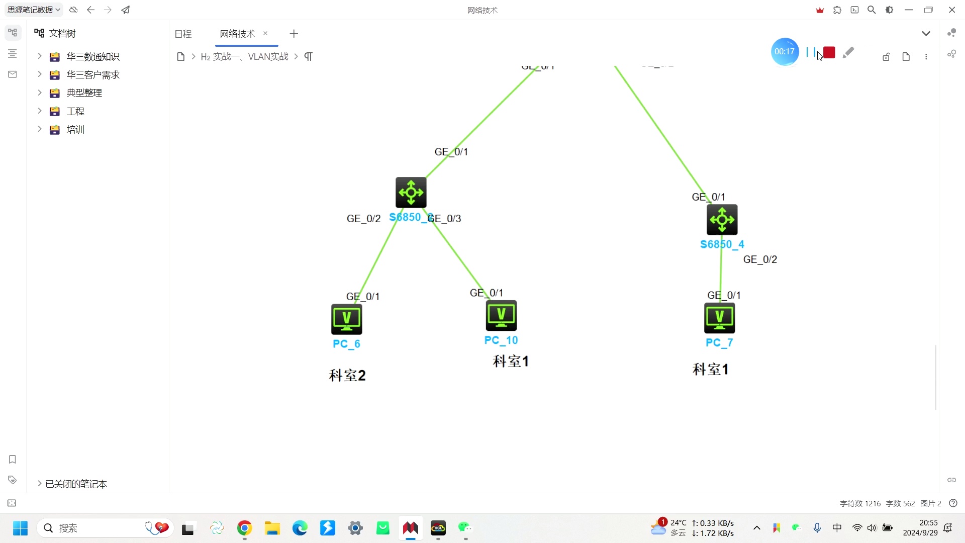The width and height of the screenshot is (965, 543).
Task: Stop recording with the red square
Action: coord(829,52)
